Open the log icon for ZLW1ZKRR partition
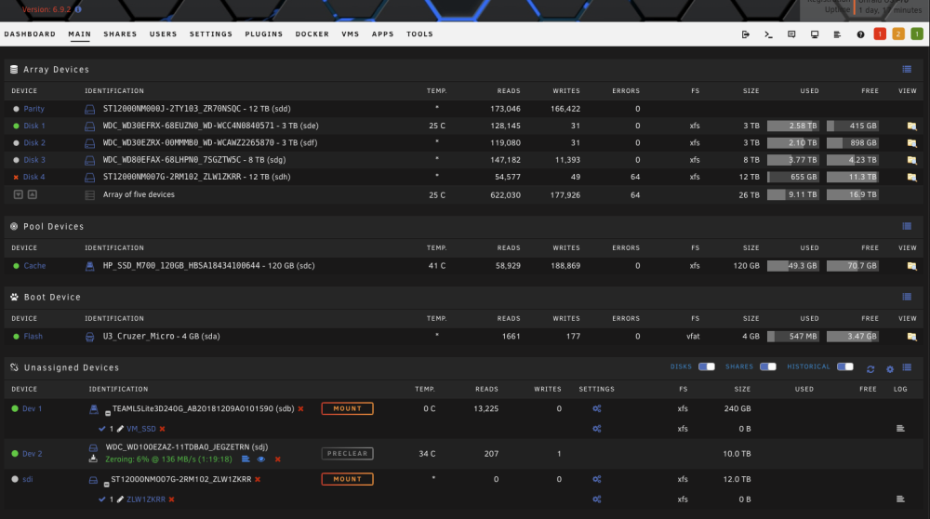The height and width of the screenshot is (519, 930). tap(900, 499)
